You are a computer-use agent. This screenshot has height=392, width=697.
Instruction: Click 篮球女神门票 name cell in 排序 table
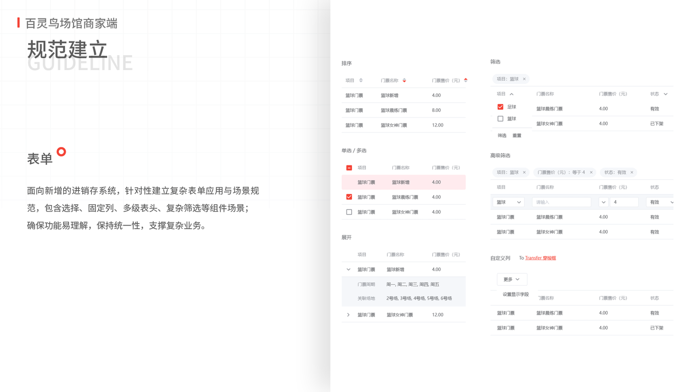[x=394, y=125]
